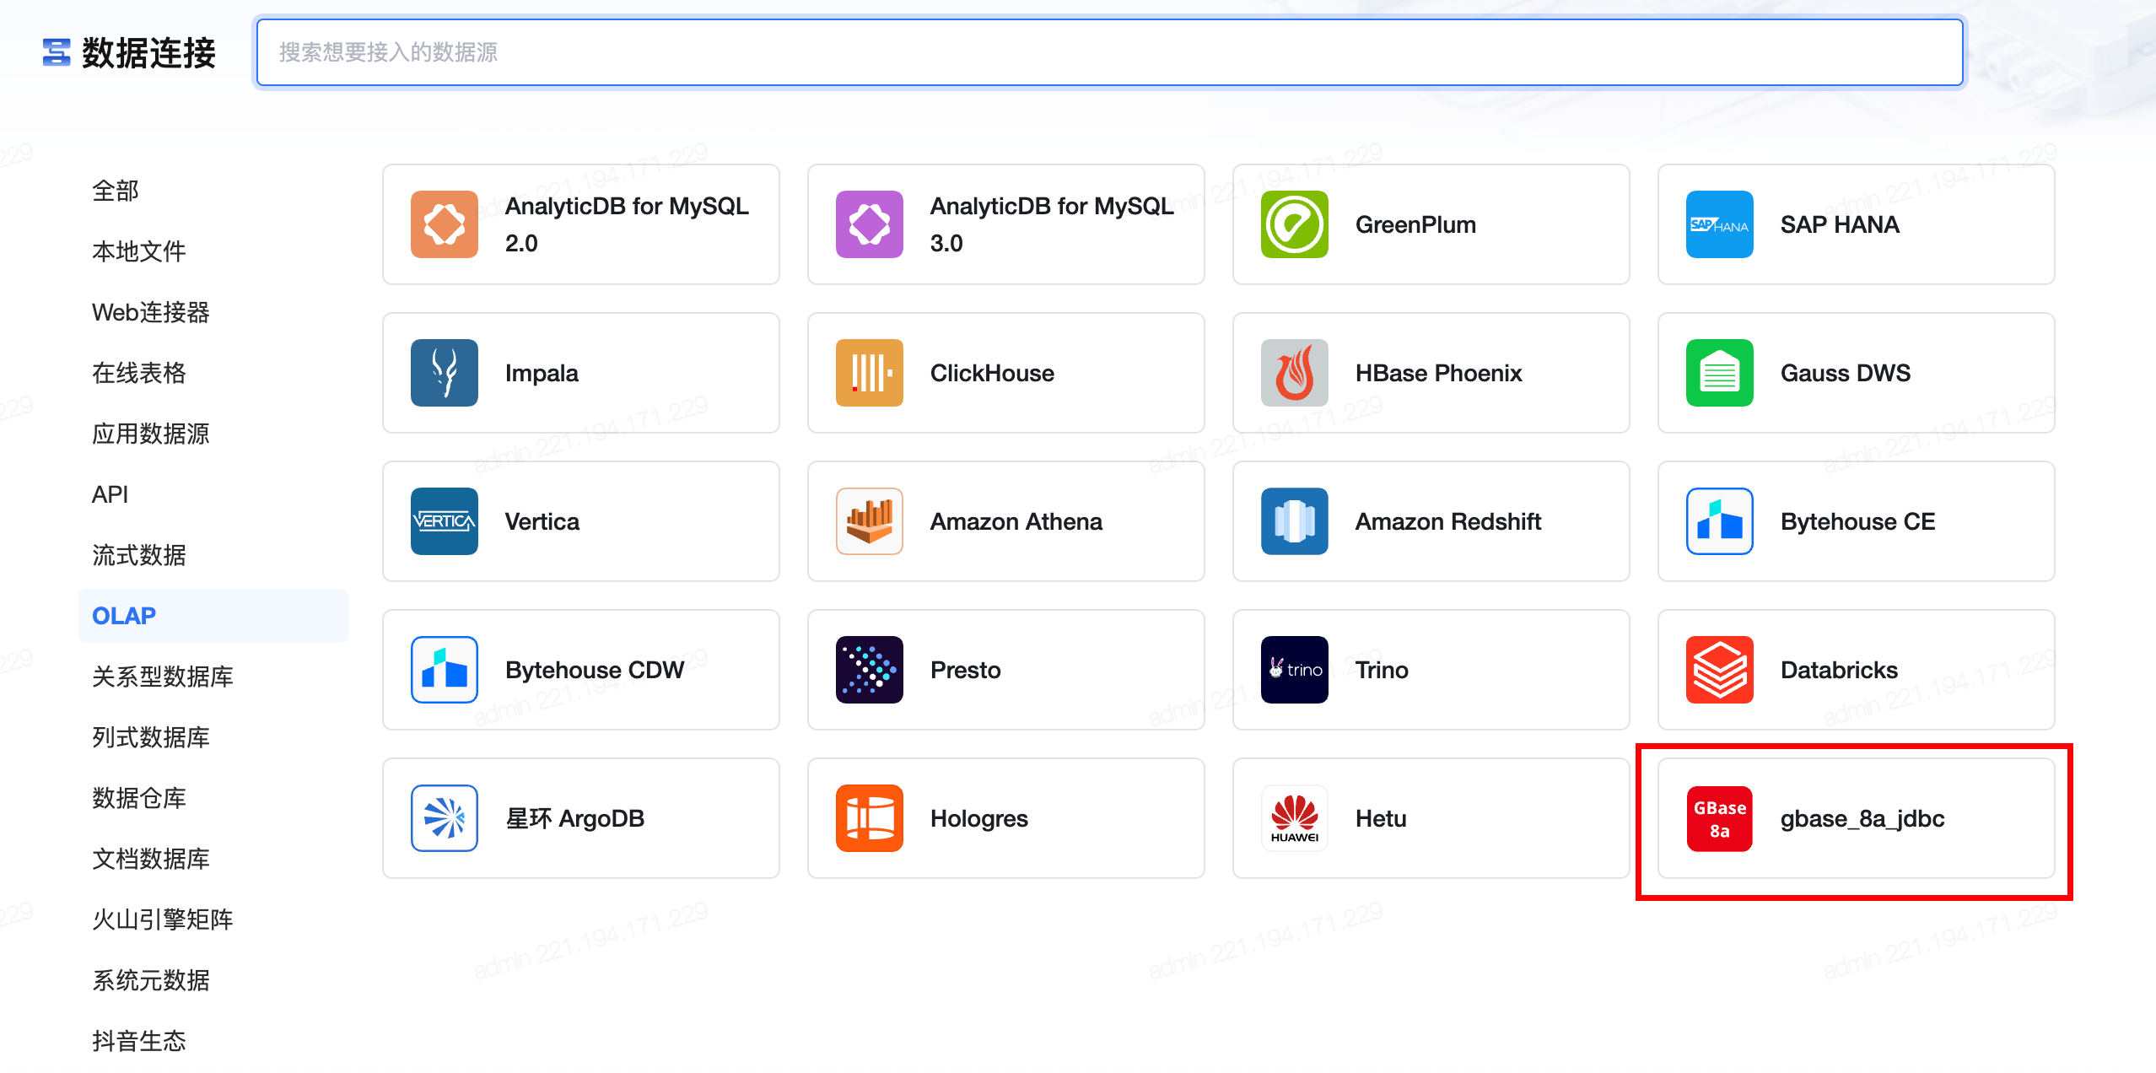
Task: Click the 数据连接 page title
Action: click(x=148, y=53)
